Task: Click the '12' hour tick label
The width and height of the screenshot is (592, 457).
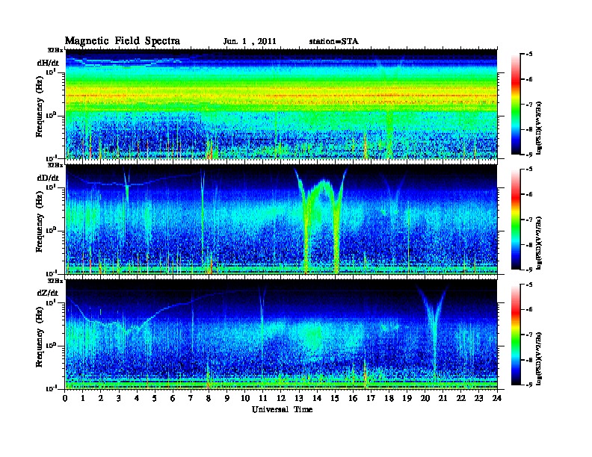Action: coord(281,398)
